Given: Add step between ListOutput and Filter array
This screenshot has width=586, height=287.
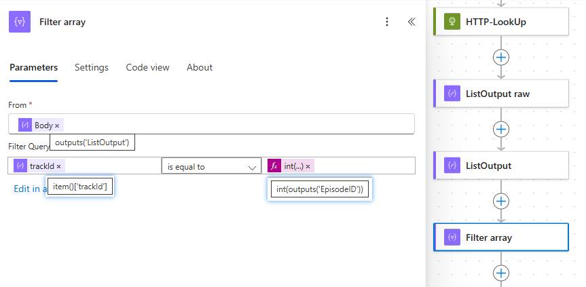Looking at the screenshot, I should click(501, 201).
